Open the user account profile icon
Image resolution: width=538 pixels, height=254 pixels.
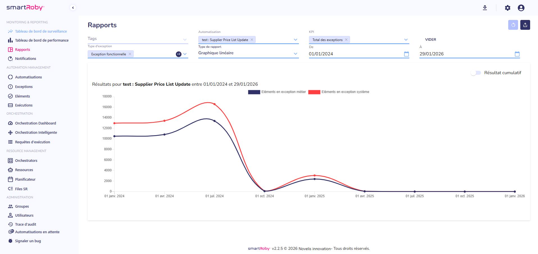coord(521,8)
